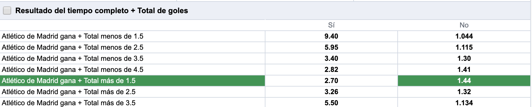This screenshot has height=107, width=532.
Task: Select 9.40 Sí odds for menos de 1.5
Action: pos(331,36)
